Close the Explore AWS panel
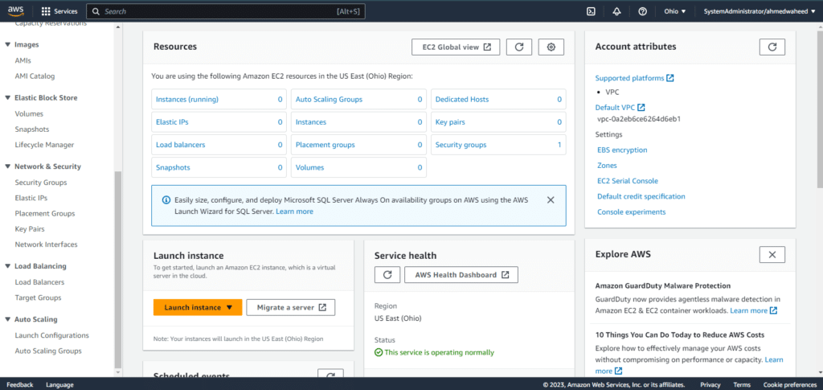Image resolution: width=823 pixels, height=390 pixels. (x=772, y=254)
